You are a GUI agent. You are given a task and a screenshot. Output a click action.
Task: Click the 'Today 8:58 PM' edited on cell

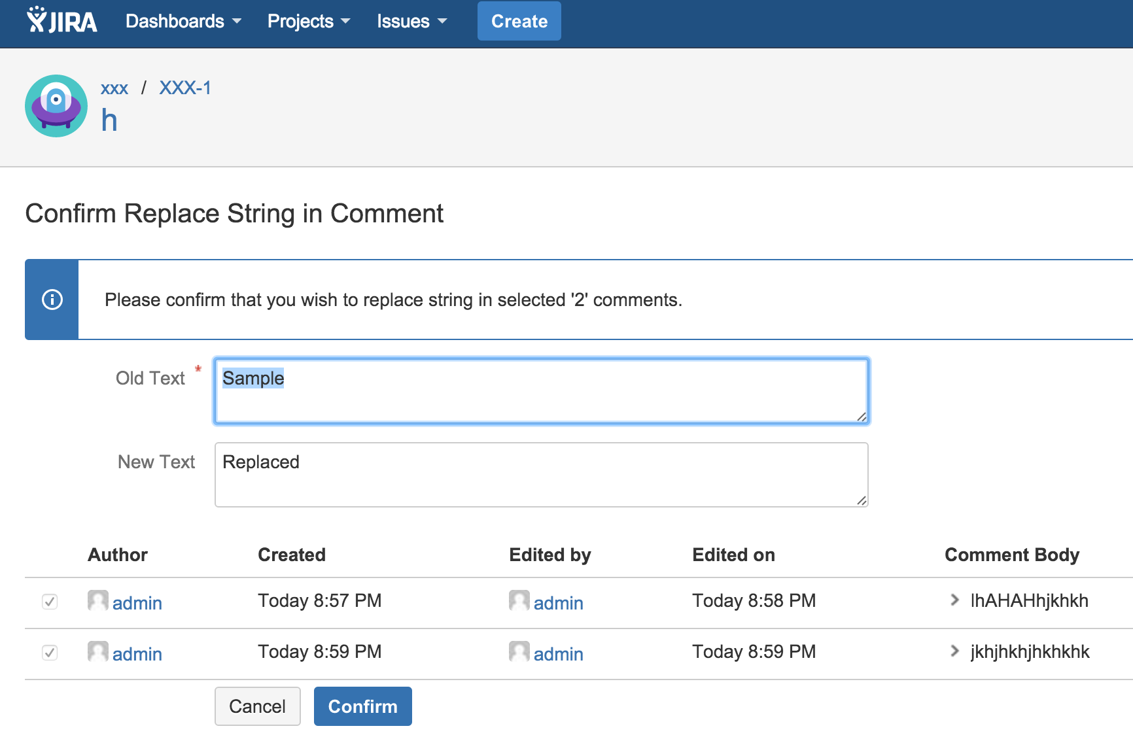[754, 600]
